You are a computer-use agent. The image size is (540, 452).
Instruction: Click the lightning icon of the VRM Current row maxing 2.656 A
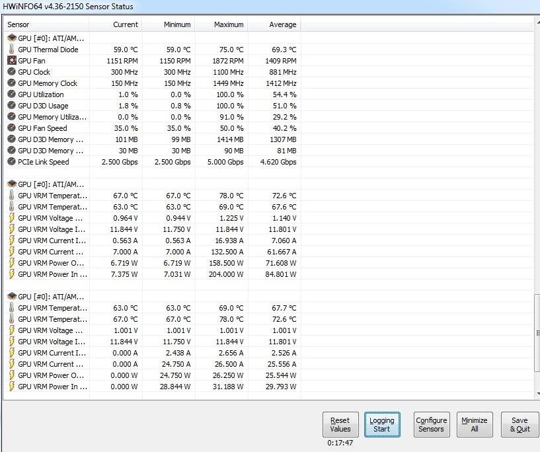(11, 352)
